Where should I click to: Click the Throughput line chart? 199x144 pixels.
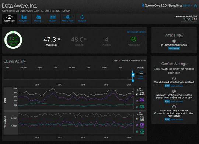(76, 123)
